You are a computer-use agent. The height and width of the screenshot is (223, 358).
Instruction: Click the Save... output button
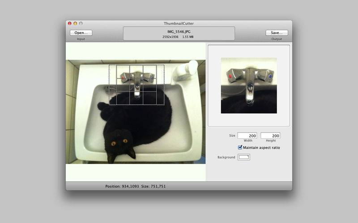coord(277,33)
